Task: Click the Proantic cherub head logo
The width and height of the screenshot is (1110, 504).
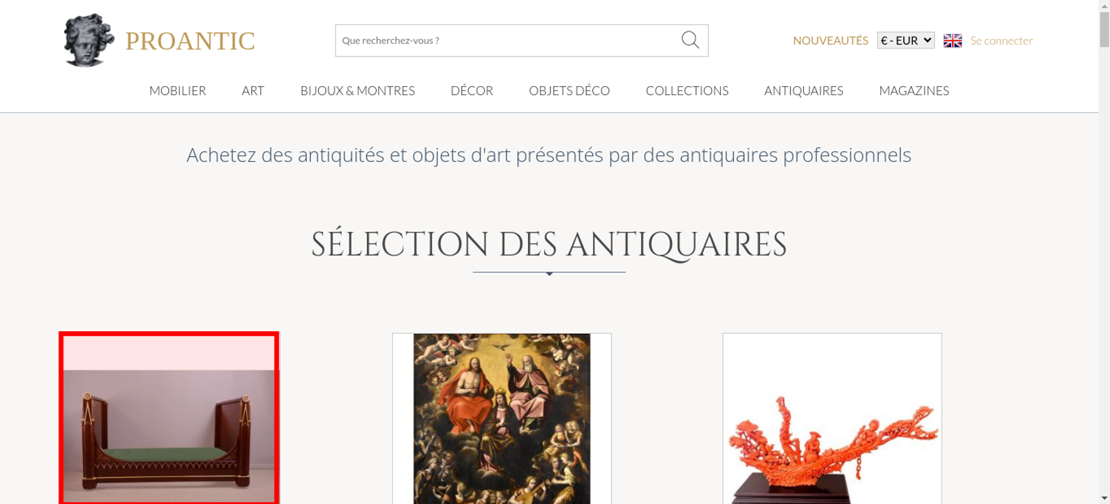Action: click(x=89, y=40)
